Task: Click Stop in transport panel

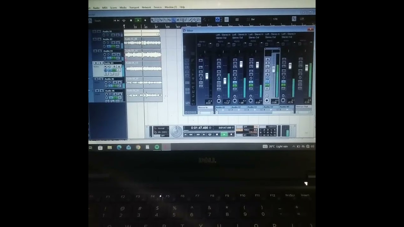Action: [x=217, y=134]
